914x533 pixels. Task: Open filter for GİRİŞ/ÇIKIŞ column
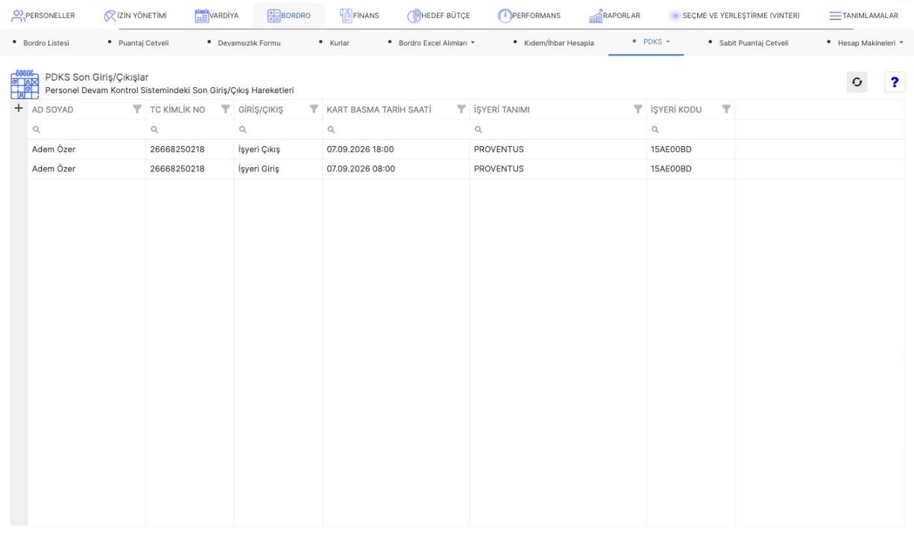[x=314, y=110]
